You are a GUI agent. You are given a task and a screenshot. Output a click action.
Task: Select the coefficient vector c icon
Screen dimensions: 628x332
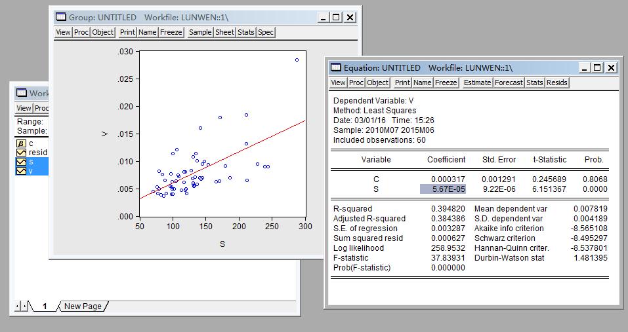pyautogui.click(x=21, y=143)
